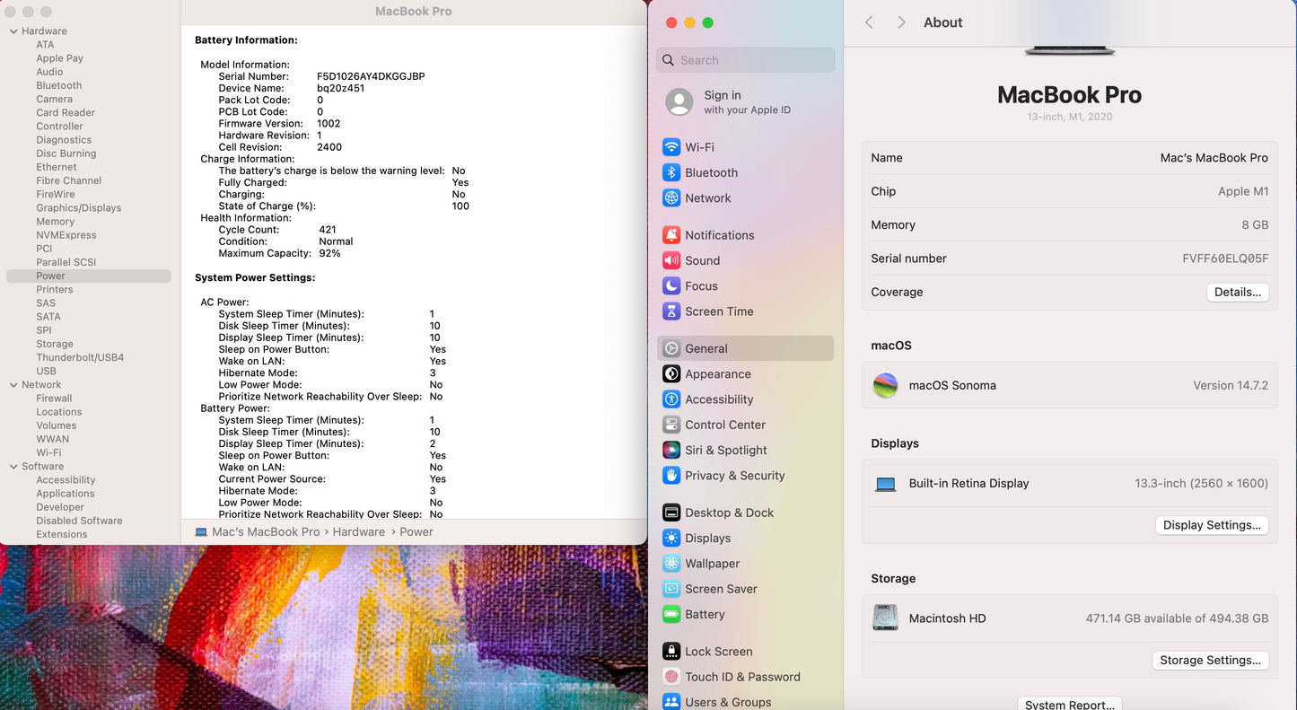This screenshot has width=1297, height=710.
Task: Click the Notifications bell icon
Action: coord(671,235)
